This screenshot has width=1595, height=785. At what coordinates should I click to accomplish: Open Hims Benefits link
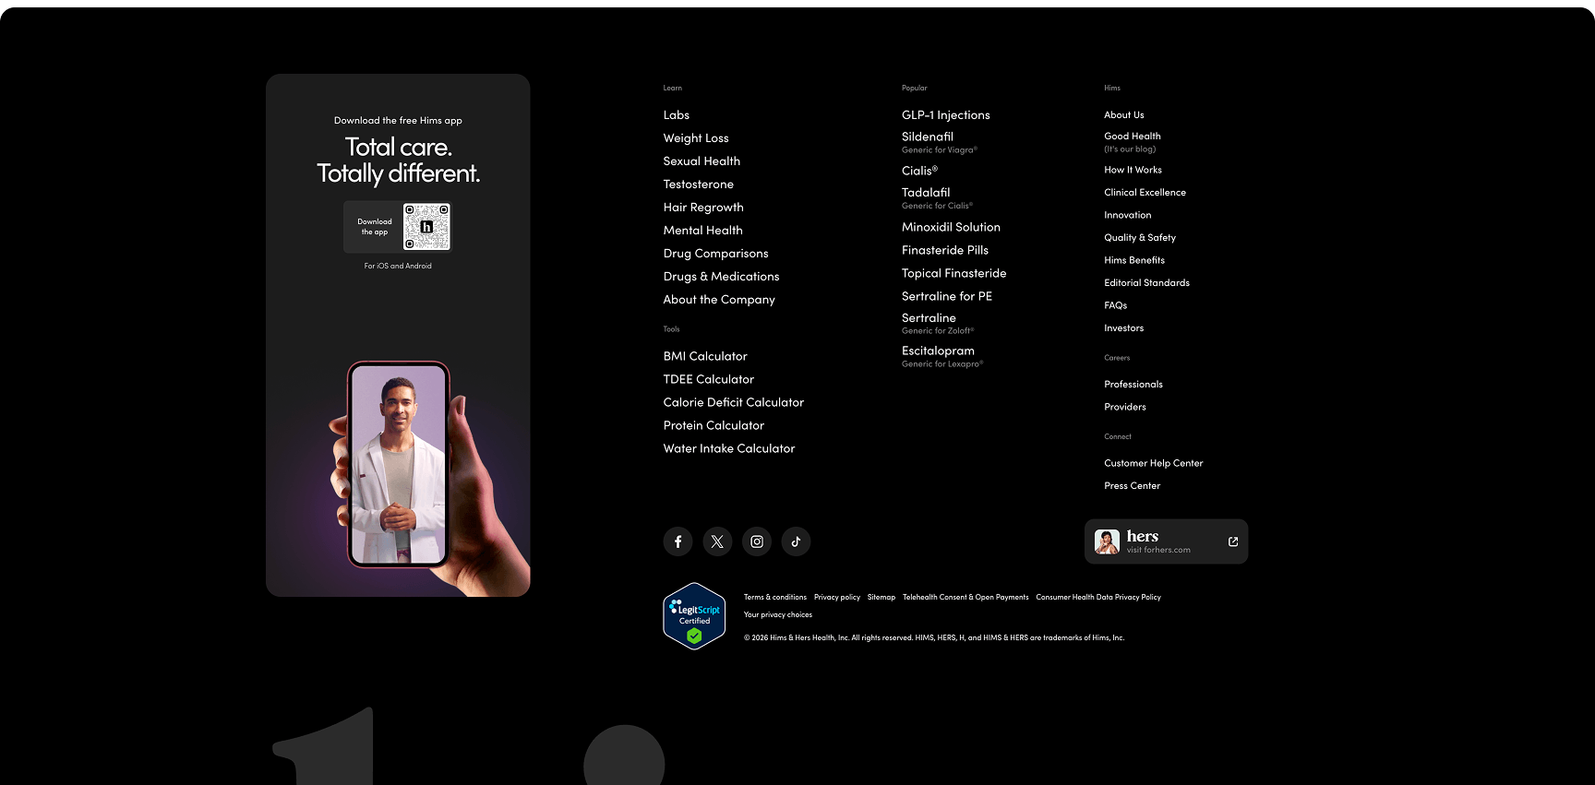[x=1133, y=260]
